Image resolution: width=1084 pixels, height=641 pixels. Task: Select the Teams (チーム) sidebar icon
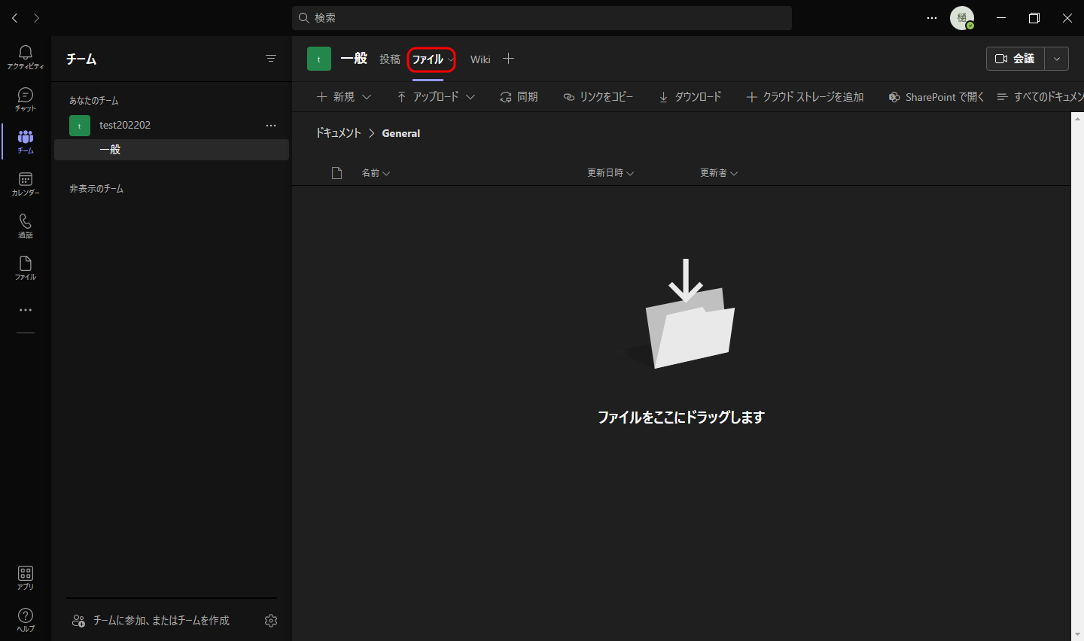coord(26,141)
